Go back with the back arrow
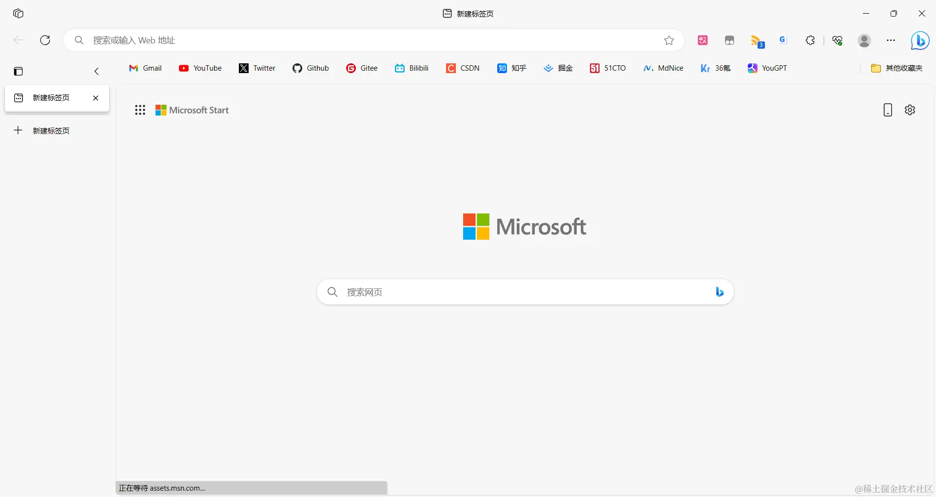Image resolution: width=936 pixels, height=497 pixels. coord(19,40)
